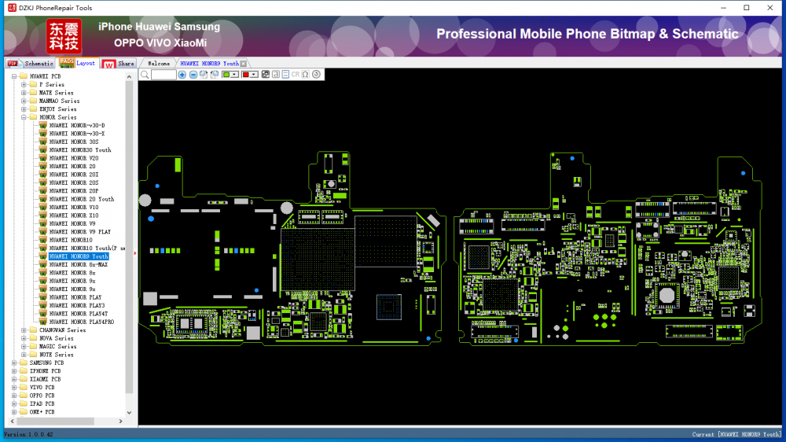Open the red color dropdown arrow
786x442 pixels.
click(x=254, y=75)
